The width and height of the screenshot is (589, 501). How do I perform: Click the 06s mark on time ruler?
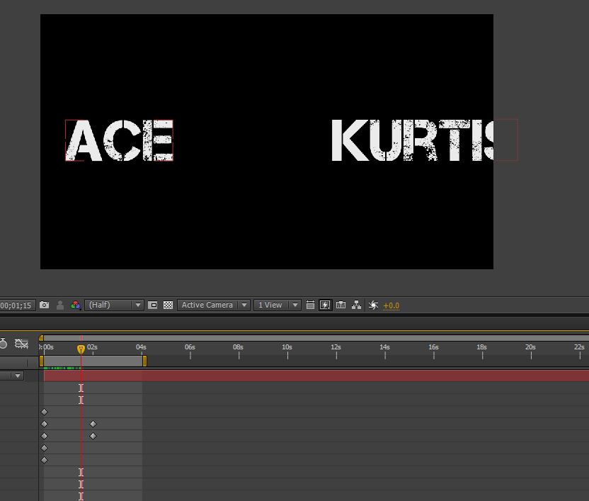[x=190, y=347]
